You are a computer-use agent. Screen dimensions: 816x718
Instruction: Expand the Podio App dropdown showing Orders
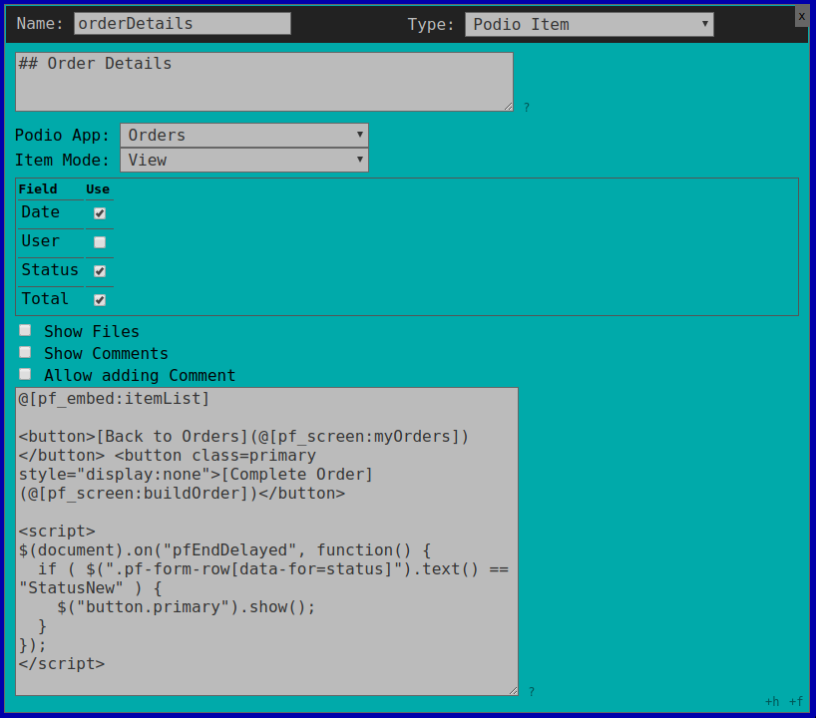click(x=244, y=136)
